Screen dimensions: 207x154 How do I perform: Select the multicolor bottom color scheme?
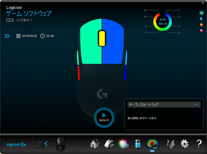(202, 30)
